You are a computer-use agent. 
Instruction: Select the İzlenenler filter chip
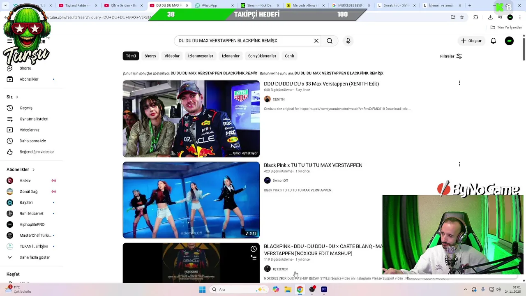[x=231, y=56]
